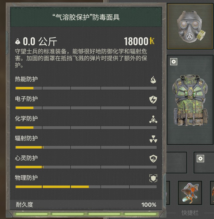Click the coupon currency icon after 18000
The width and height of the screenshot is (214, 219).
click(x=152, y=41)
